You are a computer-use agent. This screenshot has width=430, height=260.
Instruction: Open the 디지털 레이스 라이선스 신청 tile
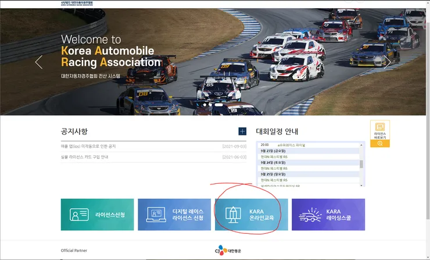pos(174,215)
